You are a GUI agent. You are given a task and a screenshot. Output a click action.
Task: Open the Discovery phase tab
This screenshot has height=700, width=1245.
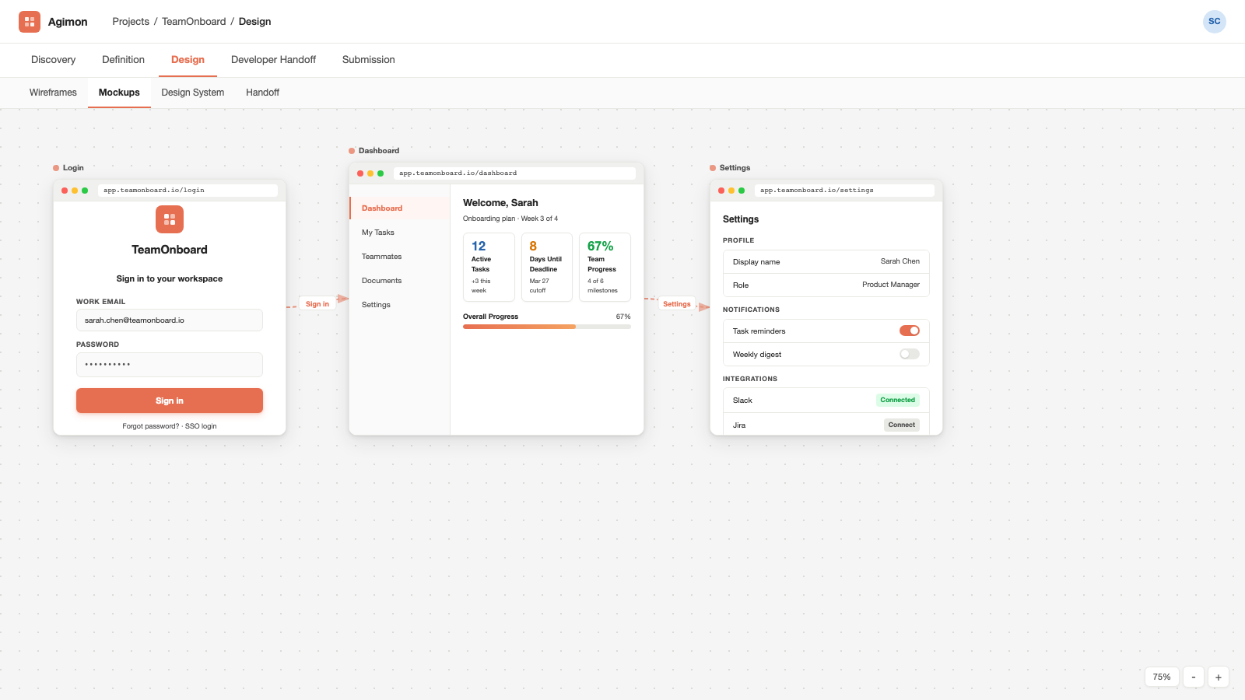click(x=54, y=60)
